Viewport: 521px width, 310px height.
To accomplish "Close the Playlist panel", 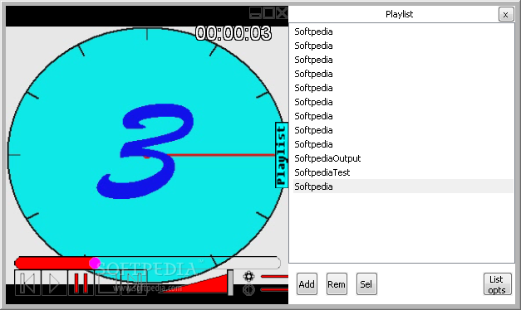I will [x=506, y=15].
